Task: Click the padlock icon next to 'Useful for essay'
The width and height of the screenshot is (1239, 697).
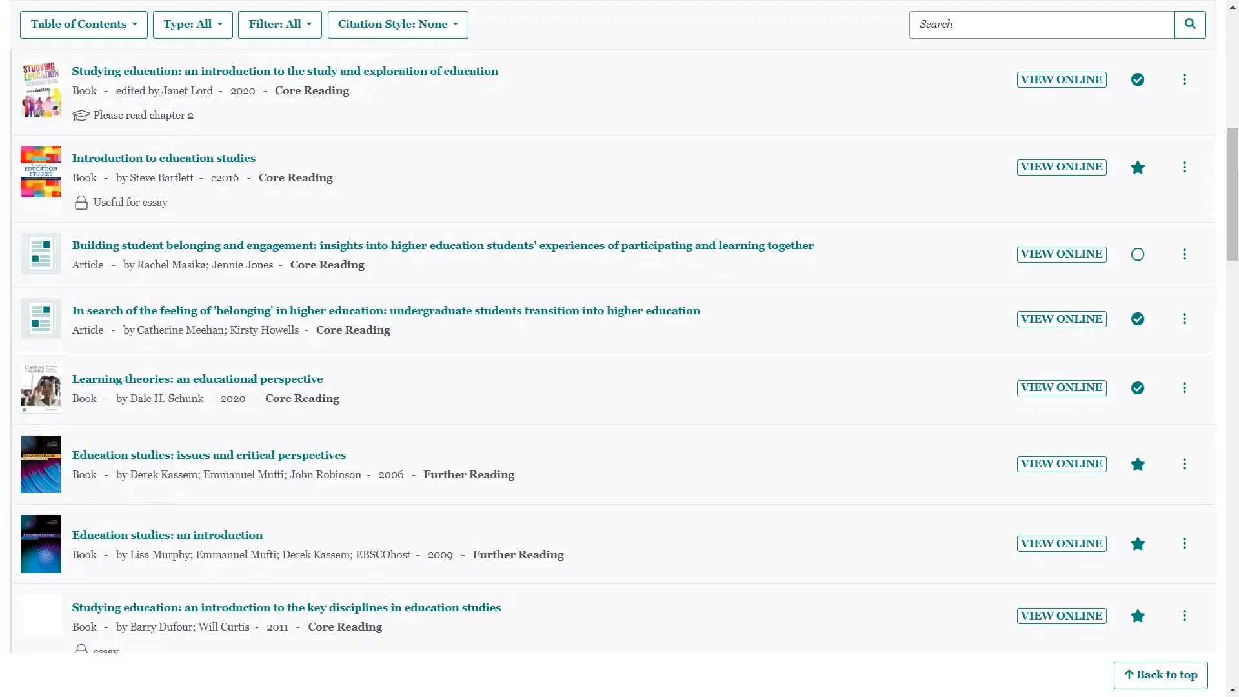Action: 81,202
